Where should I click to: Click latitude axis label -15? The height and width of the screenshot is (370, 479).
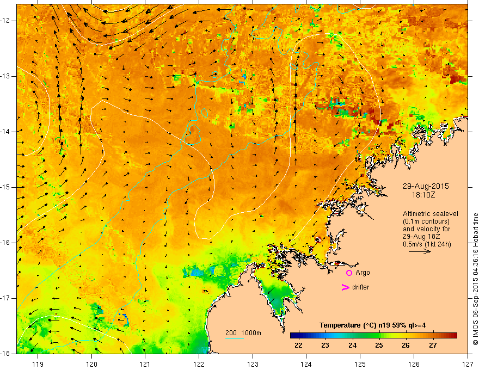point(5,187)
